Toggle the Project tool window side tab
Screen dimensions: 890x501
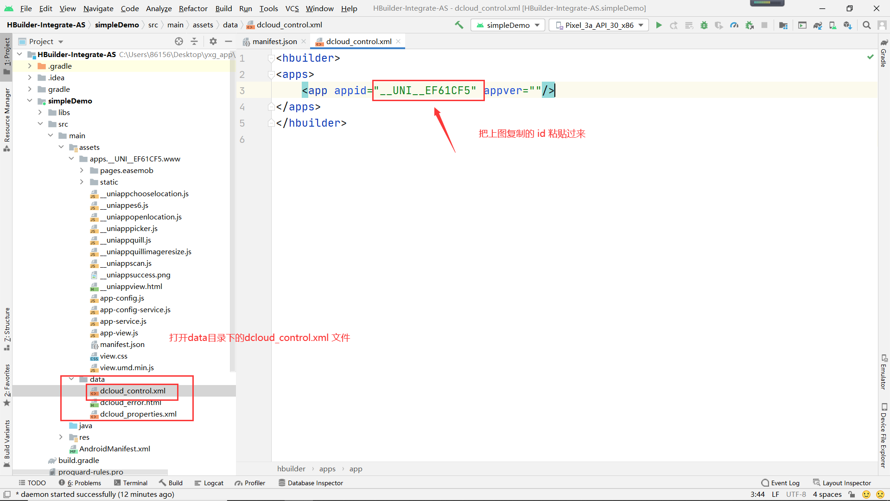(x=6, y=55)
